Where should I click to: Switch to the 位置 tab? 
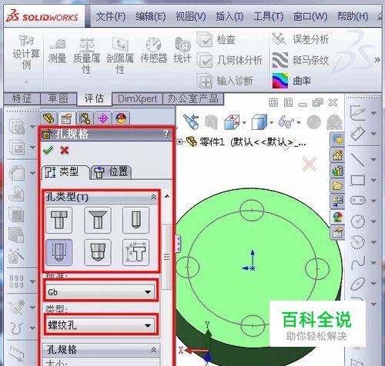[111, 171]
